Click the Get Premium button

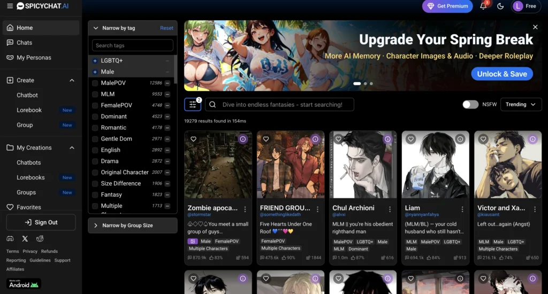pyautogui.click(x=447, y=6)
